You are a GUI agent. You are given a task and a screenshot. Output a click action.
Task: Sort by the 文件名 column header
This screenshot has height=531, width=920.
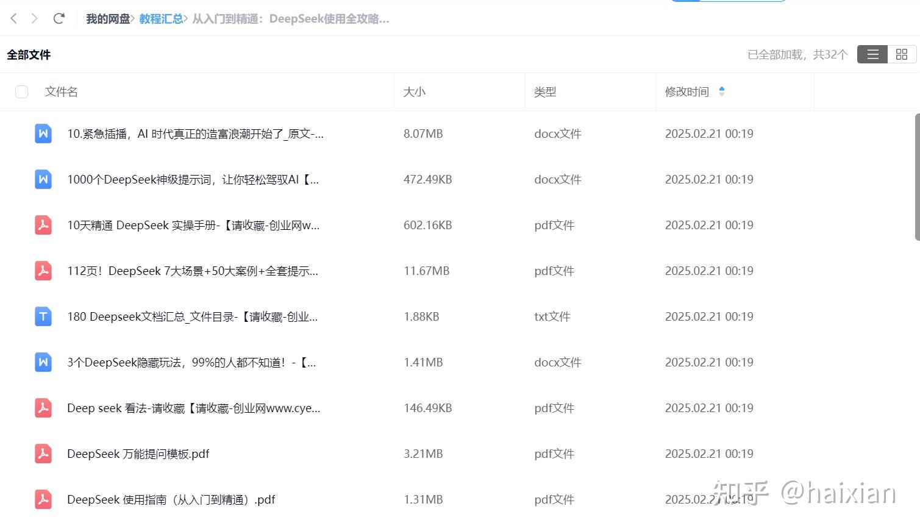(61, 91)
